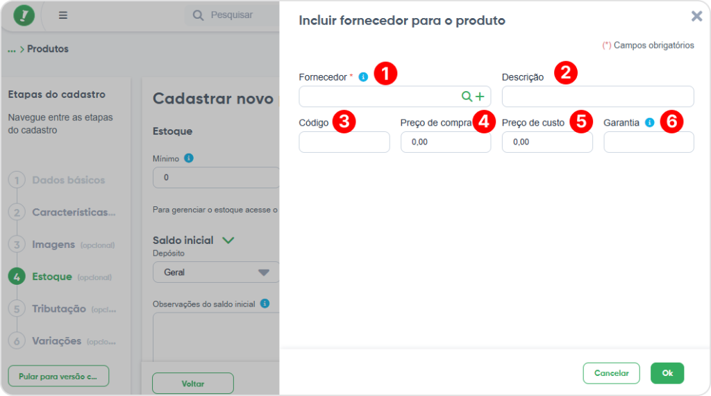The height and width of the screenshot is (396, 711).
Task: Click the Fornecedor info icon
Action: coord(363,77)
